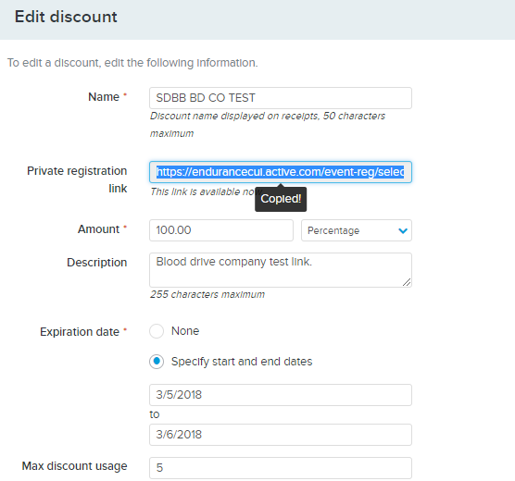Click the Name input field
Viewport: 515px width, 481px height.
281,98
